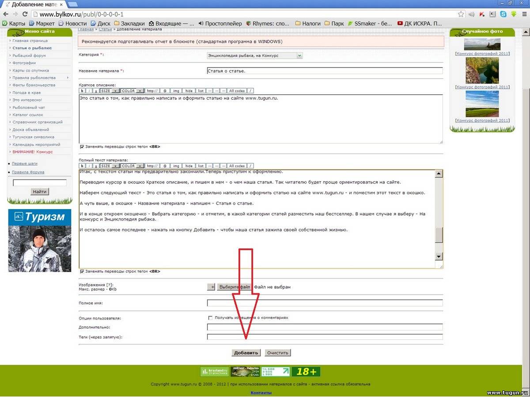530x397 pixels.
Task: Click italic button in Полный текст toolbar
Action: pyautogui.click(x=89, y=166)
